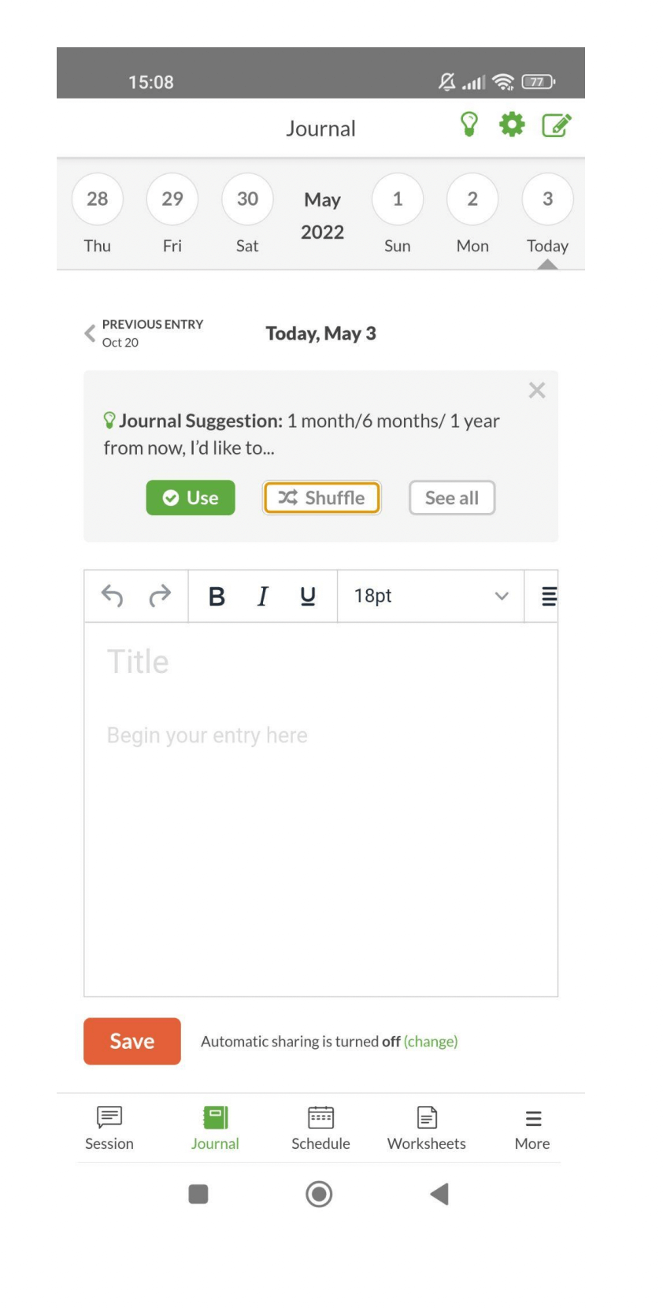This screenshot has height=1308, width=663.
Task: Click the Undo arrow in the editor
Action: click(113, 596)
